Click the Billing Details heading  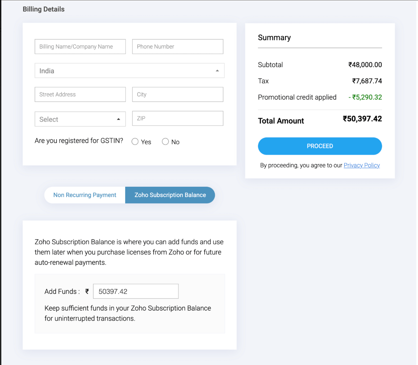point(44,9)
